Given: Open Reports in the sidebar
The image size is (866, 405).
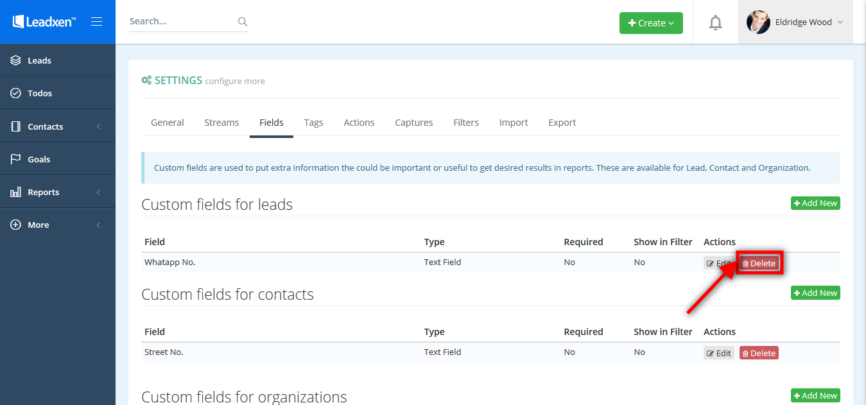Looking at the screenshot, I should click(x=58, y=192).
